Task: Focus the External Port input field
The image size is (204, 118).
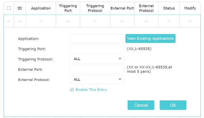Action: pos(97,69)
